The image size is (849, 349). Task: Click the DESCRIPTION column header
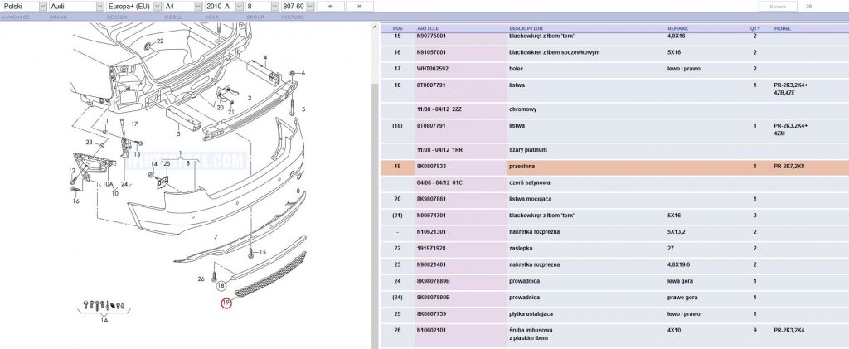point(526,28)
